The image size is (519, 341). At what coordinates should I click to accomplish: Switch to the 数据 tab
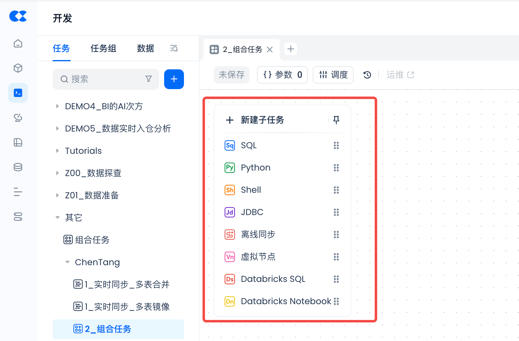tap(146, 49)
